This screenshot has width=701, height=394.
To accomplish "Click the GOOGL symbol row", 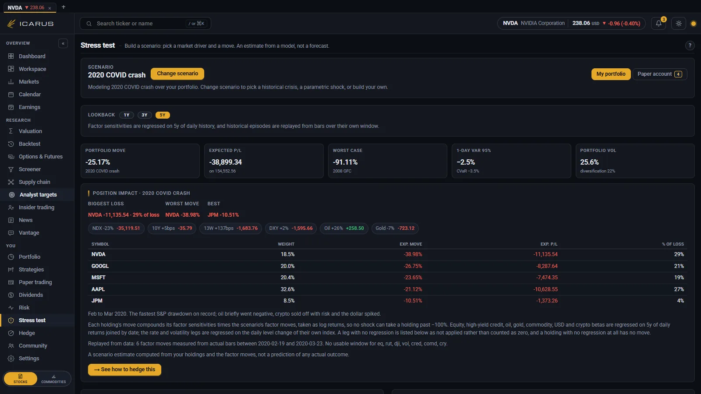I will coord(387,266).
